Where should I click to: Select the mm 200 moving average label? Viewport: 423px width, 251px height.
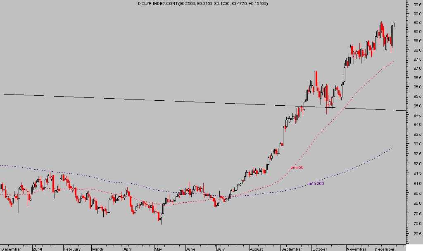click(x=316, y=184)
